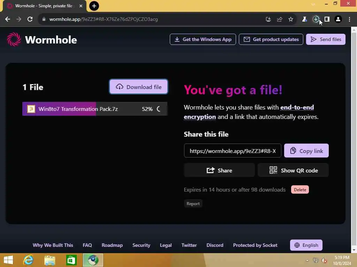The image size is (357, 267).
Task: Open the Windows Store taskbar icon
Action: (71, 260)
